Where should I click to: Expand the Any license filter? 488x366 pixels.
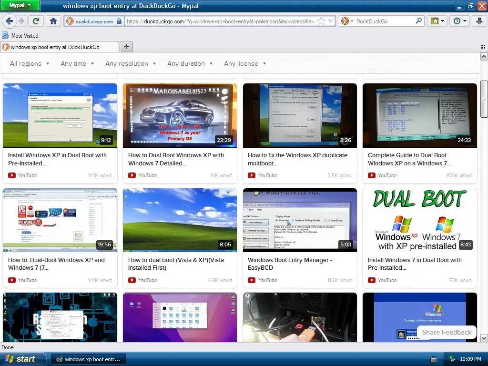point(245,63)
